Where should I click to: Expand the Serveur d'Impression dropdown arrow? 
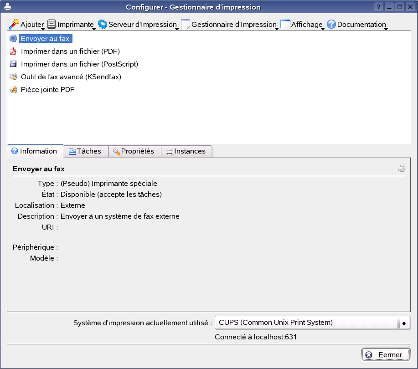tap(177, 29)
